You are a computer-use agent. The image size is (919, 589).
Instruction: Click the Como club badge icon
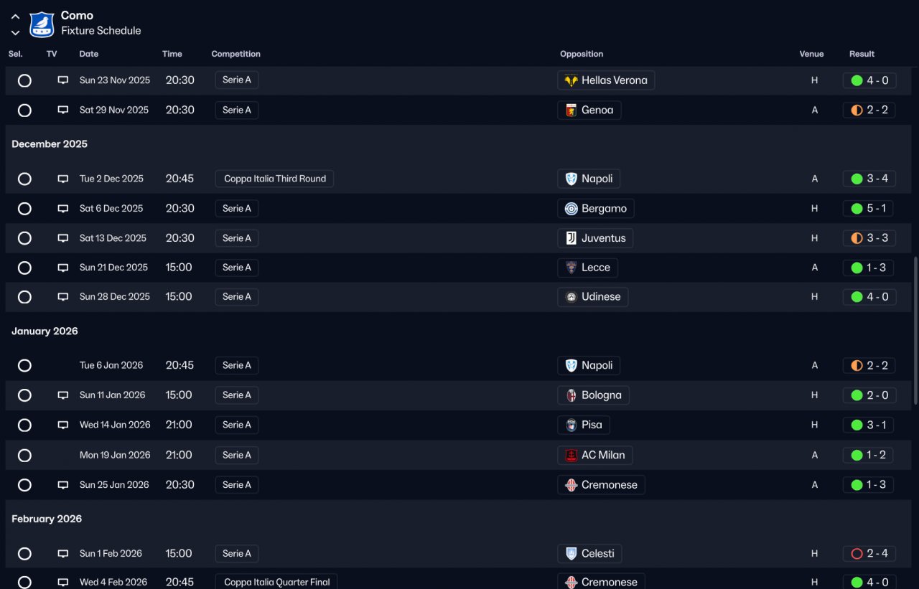point(42,24)
